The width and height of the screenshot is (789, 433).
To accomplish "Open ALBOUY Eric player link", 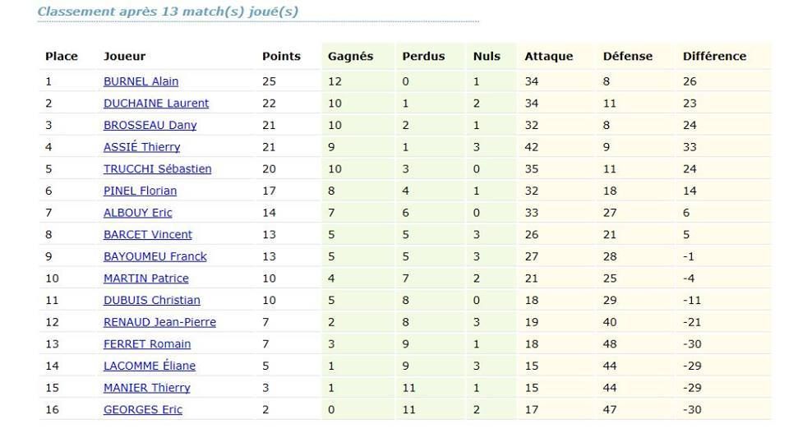I will (x=138, y=213).
